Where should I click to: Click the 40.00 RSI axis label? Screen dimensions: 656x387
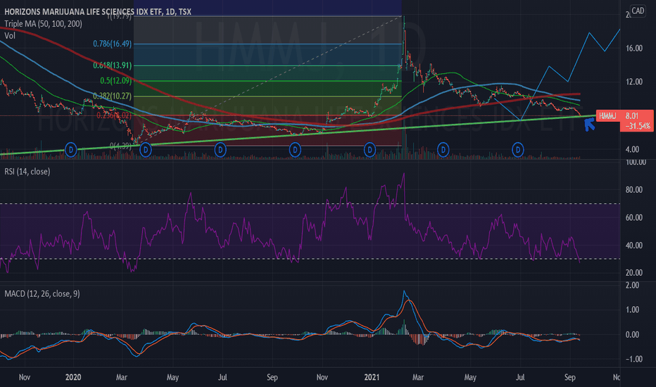[633, 246]
